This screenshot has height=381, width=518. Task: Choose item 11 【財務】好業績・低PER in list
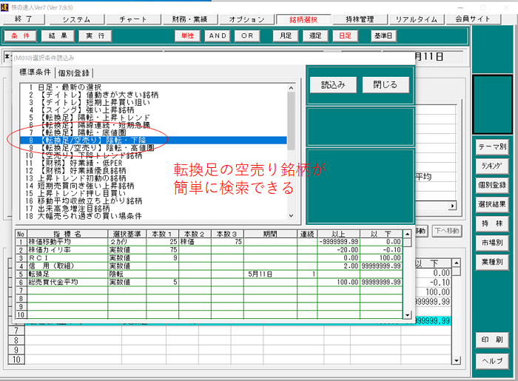click(x=75, y=163)
